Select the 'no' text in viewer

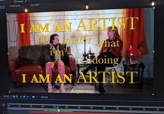pos(43,39)
